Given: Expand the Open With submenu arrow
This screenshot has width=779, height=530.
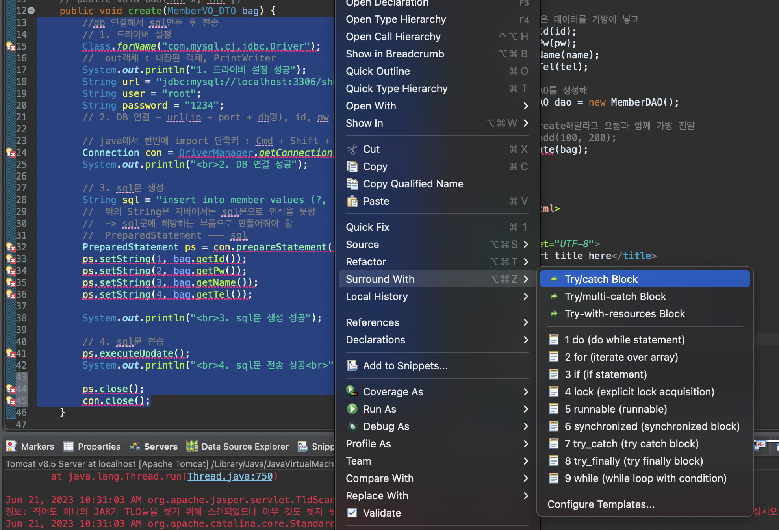Looking at the screenshot, I should (526, 106).
